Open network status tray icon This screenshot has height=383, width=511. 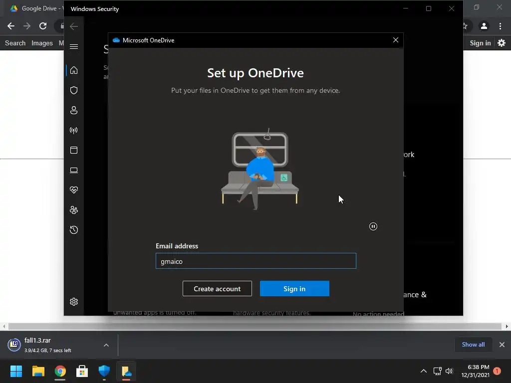437,371
